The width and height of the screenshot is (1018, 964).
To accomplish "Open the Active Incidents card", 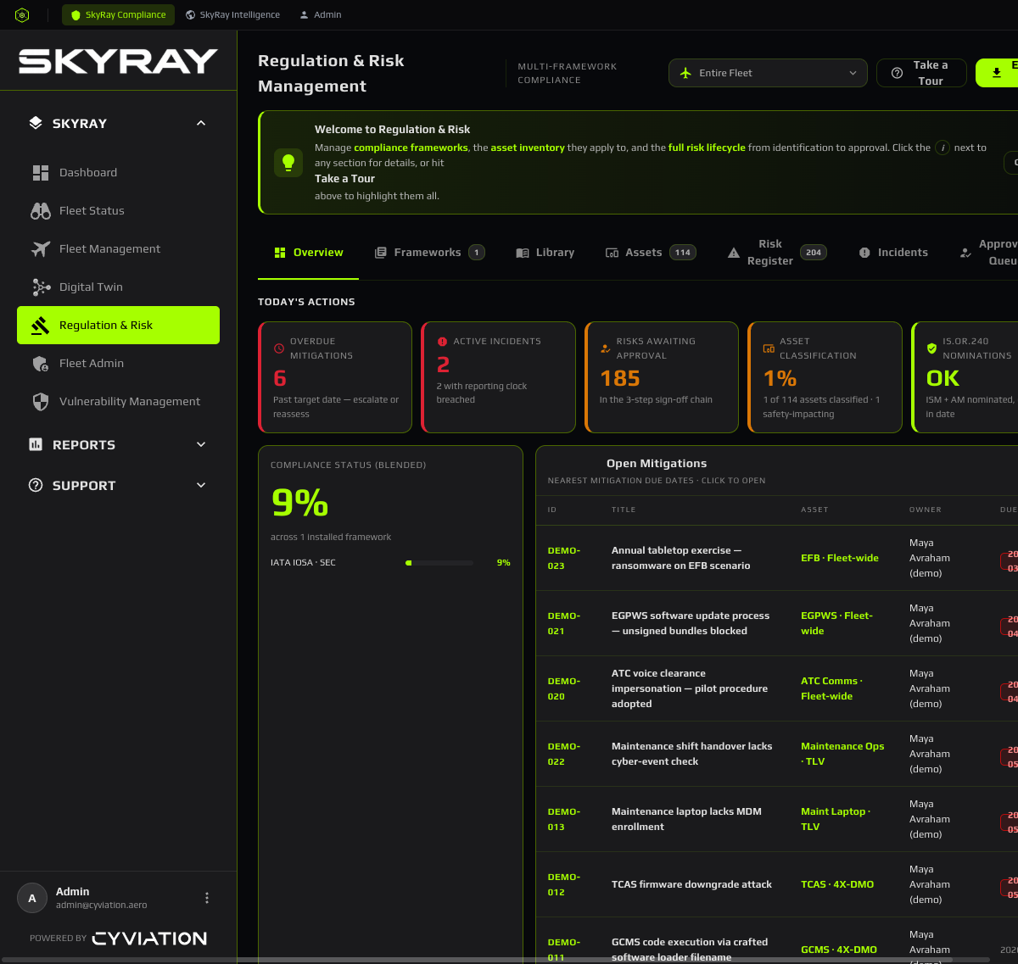I will point(499,377).
